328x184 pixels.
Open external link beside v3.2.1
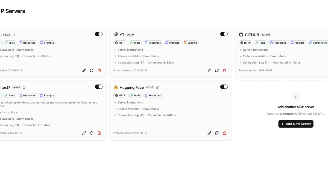[x=14, y=35]
